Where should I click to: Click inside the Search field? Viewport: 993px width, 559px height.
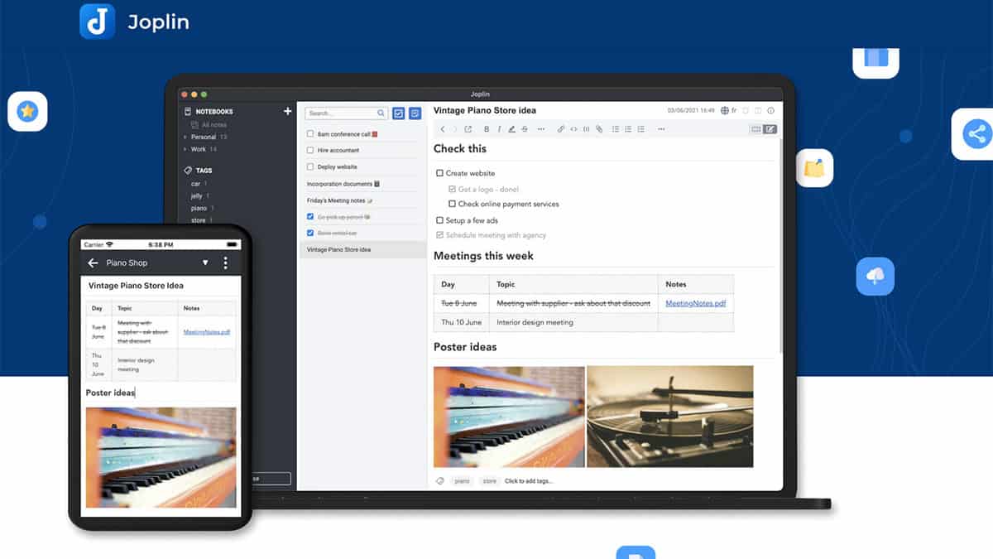(343, 113)
